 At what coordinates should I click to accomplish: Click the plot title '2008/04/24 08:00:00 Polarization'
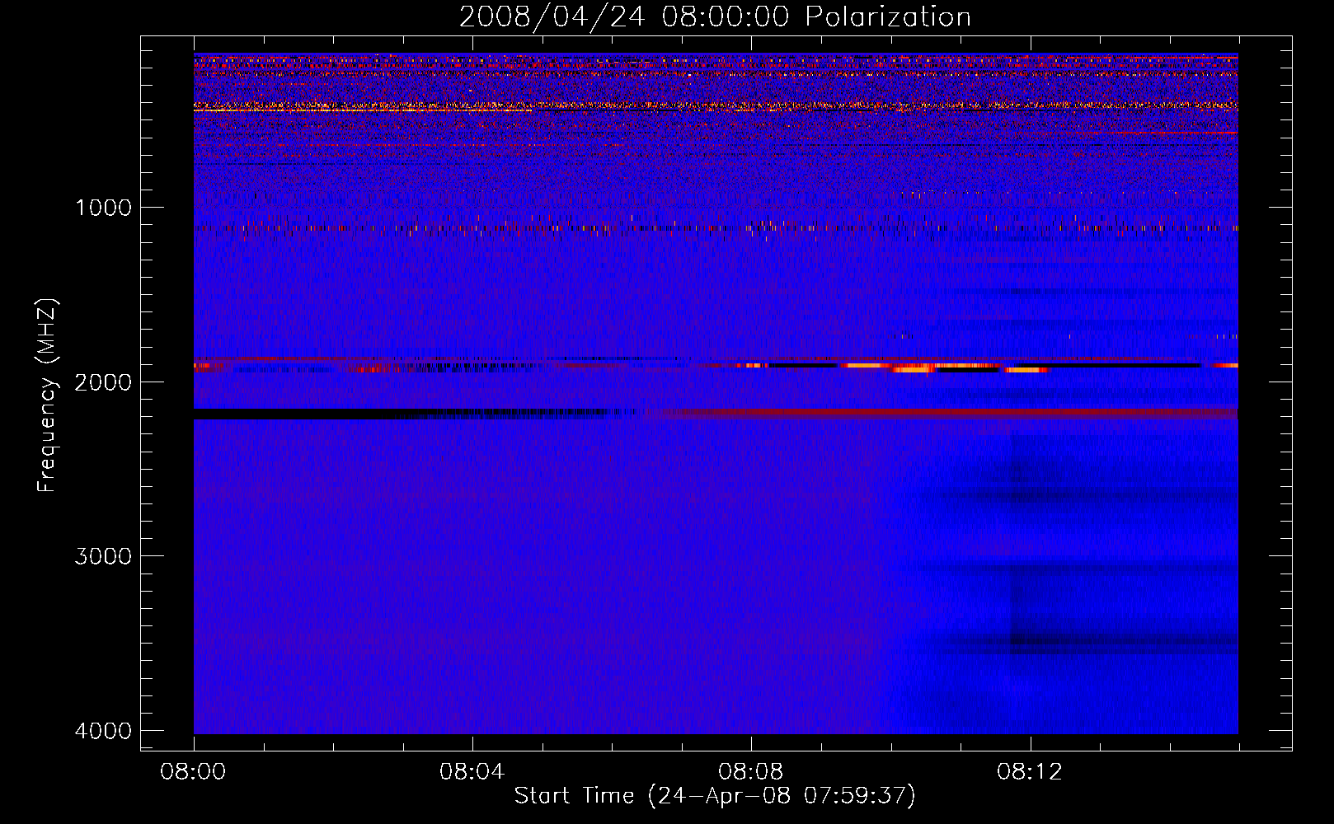[x=715, y=16]
